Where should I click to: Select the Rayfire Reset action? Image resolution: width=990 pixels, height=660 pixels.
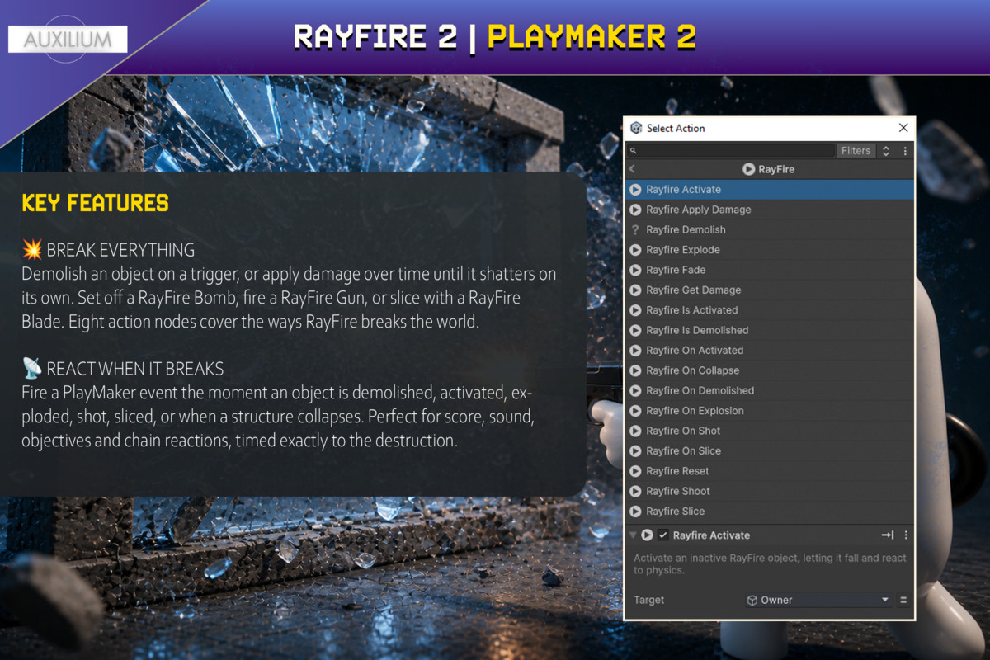[770, 471]
